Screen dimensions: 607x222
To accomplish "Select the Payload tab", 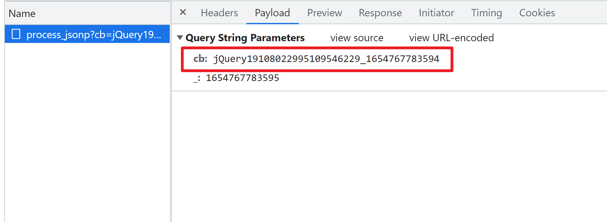I will (272, 13).
